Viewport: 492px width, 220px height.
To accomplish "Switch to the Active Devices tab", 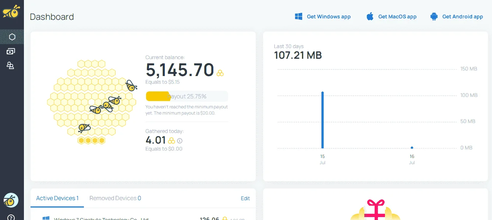I will point(57,198).
